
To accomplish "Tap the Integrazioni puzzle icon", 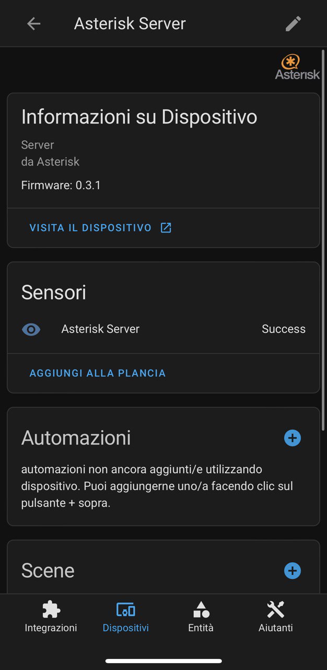I will coord(51,609).
